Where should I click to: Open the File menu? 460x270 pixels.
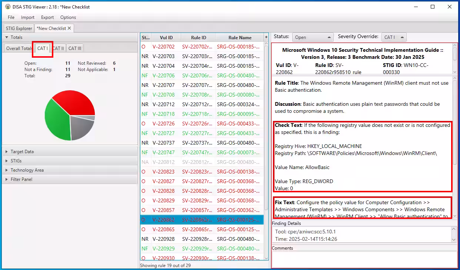click(x=11, y=17)
